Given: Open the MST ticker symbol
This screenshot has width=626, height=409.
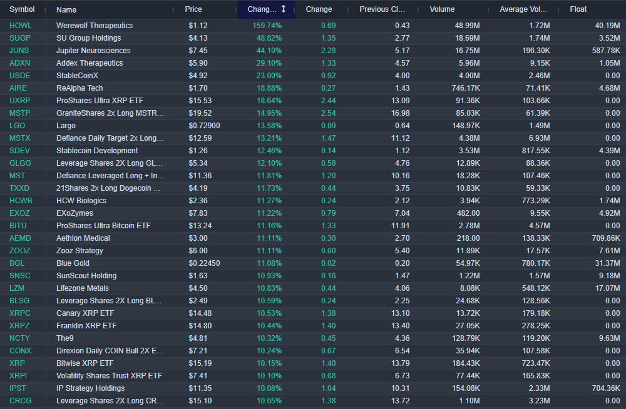Looking at the screenshot, I should click(17, 176).
